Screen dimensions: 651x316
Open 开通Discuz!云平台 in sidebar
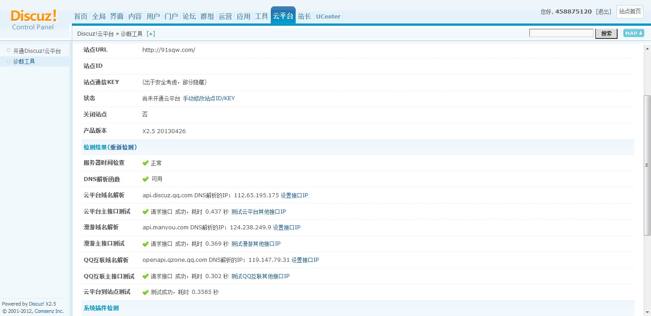[x=37, y=51]
